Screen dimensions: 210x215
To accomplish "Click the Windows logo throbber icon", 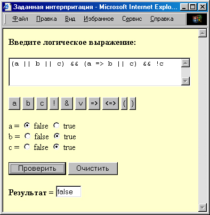I will point(197,19).
